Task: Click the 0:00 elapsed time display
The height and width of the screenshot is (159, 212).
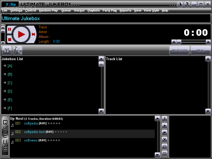Action: coord(196,33)
